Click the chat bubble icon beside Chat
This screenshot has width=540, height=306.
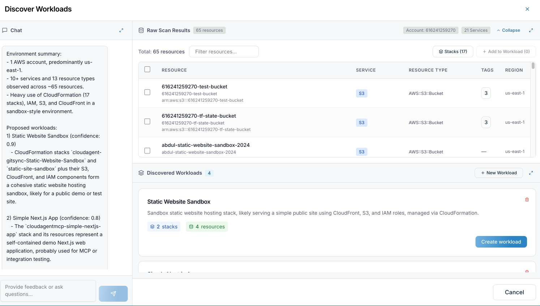coord(5,30)
